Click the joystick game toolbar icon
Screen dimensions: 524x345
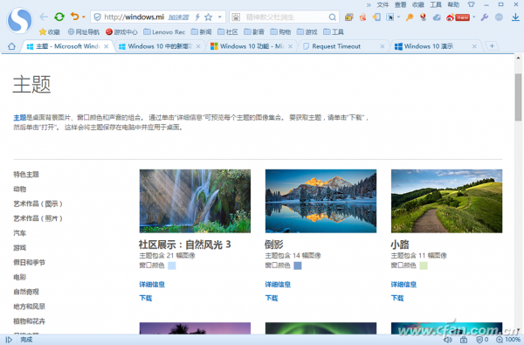pos(423,17)
